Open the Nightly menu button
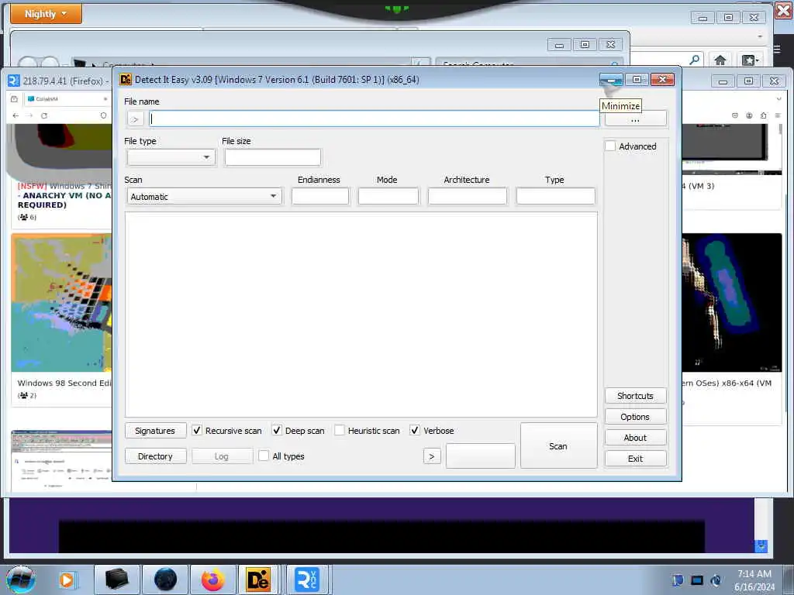Screen dimensions: 794x595 (x=46, y=14)
